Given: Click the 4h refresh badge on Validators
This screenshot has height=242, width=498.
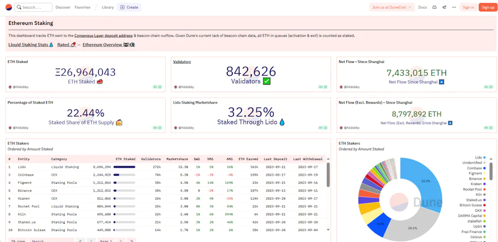Looking at the screenshot, I should [322, 87].
